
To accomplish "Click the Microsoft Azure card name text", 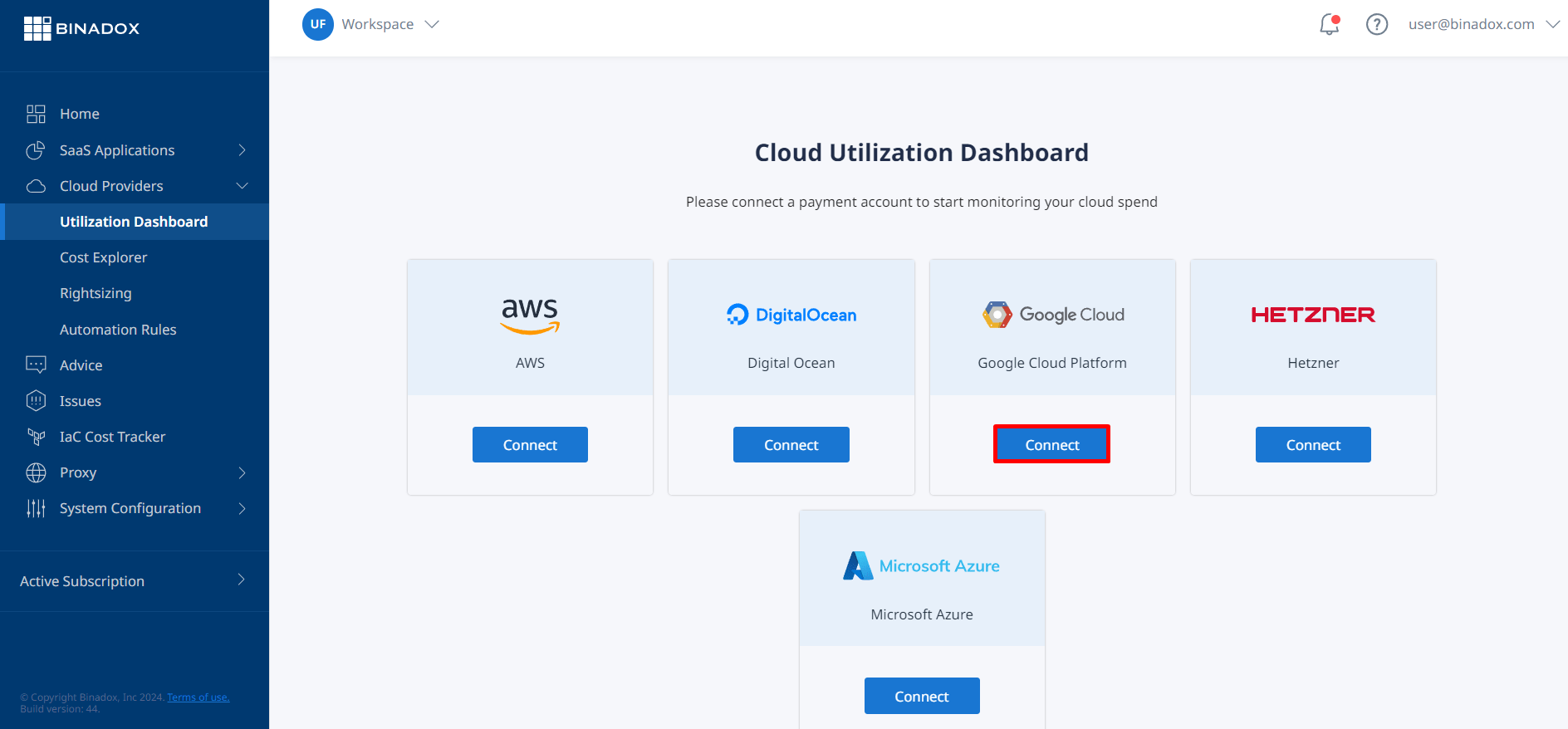I will click(x=922, y=614).
